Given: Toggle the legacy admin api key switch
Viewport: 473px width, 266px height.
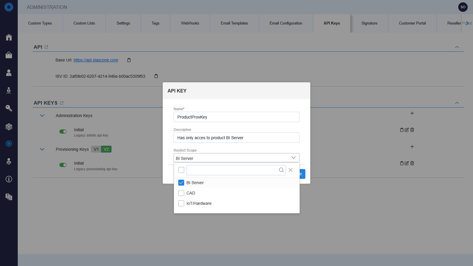Looking at the screenshot, I should click(63, 132).
